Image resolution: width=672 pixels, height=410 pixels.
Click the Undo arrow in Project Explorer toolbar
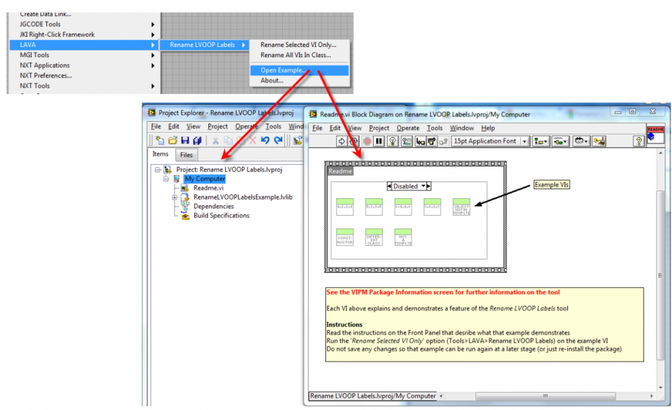[265, 140]
